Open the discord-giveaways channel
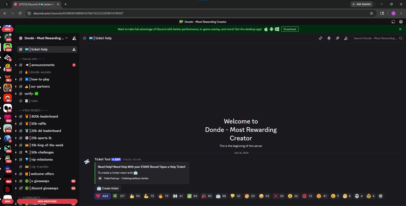406x206 pixels. pyautogui.click(x=47, y=188)
